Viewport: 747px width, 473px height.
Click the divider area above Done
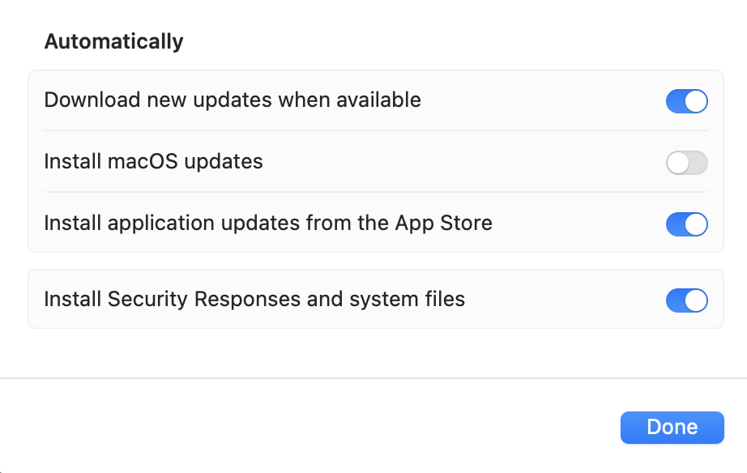pyautogui.click(x=373, y=377)
